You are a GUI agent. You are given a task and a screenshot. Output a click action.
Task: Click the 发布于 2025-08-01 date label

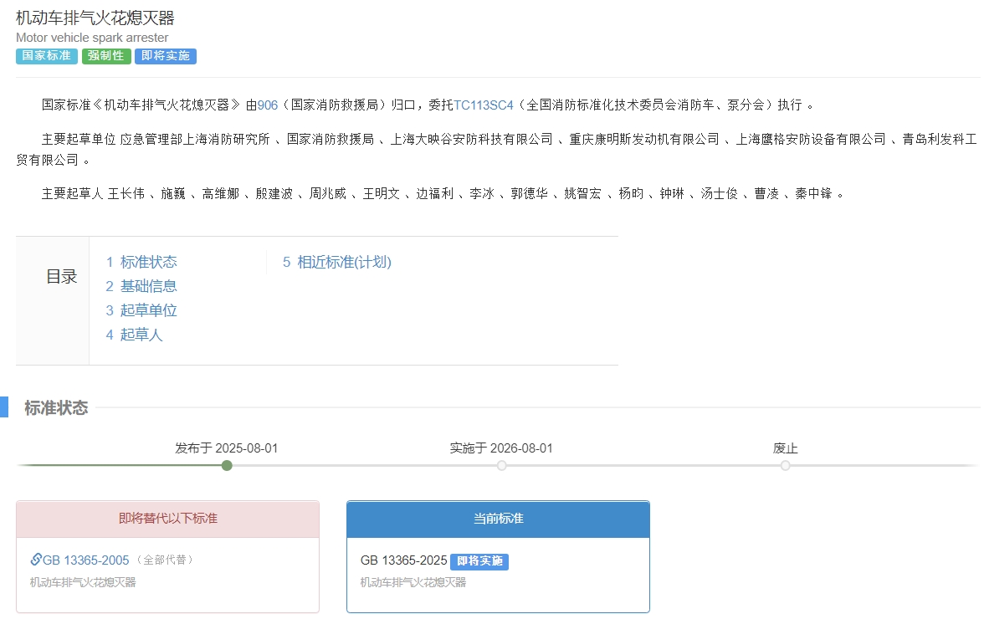[x=227, y=448]
